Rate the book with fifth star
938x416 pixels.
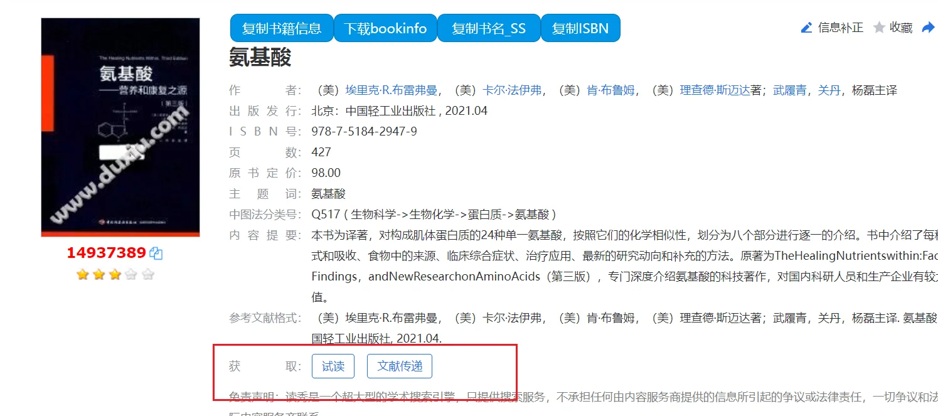point(147,274)
